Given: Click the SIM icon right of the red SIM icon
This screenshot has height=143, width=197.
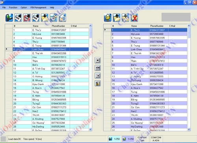Looking at the screenshot, I should [x=36, y=18].
